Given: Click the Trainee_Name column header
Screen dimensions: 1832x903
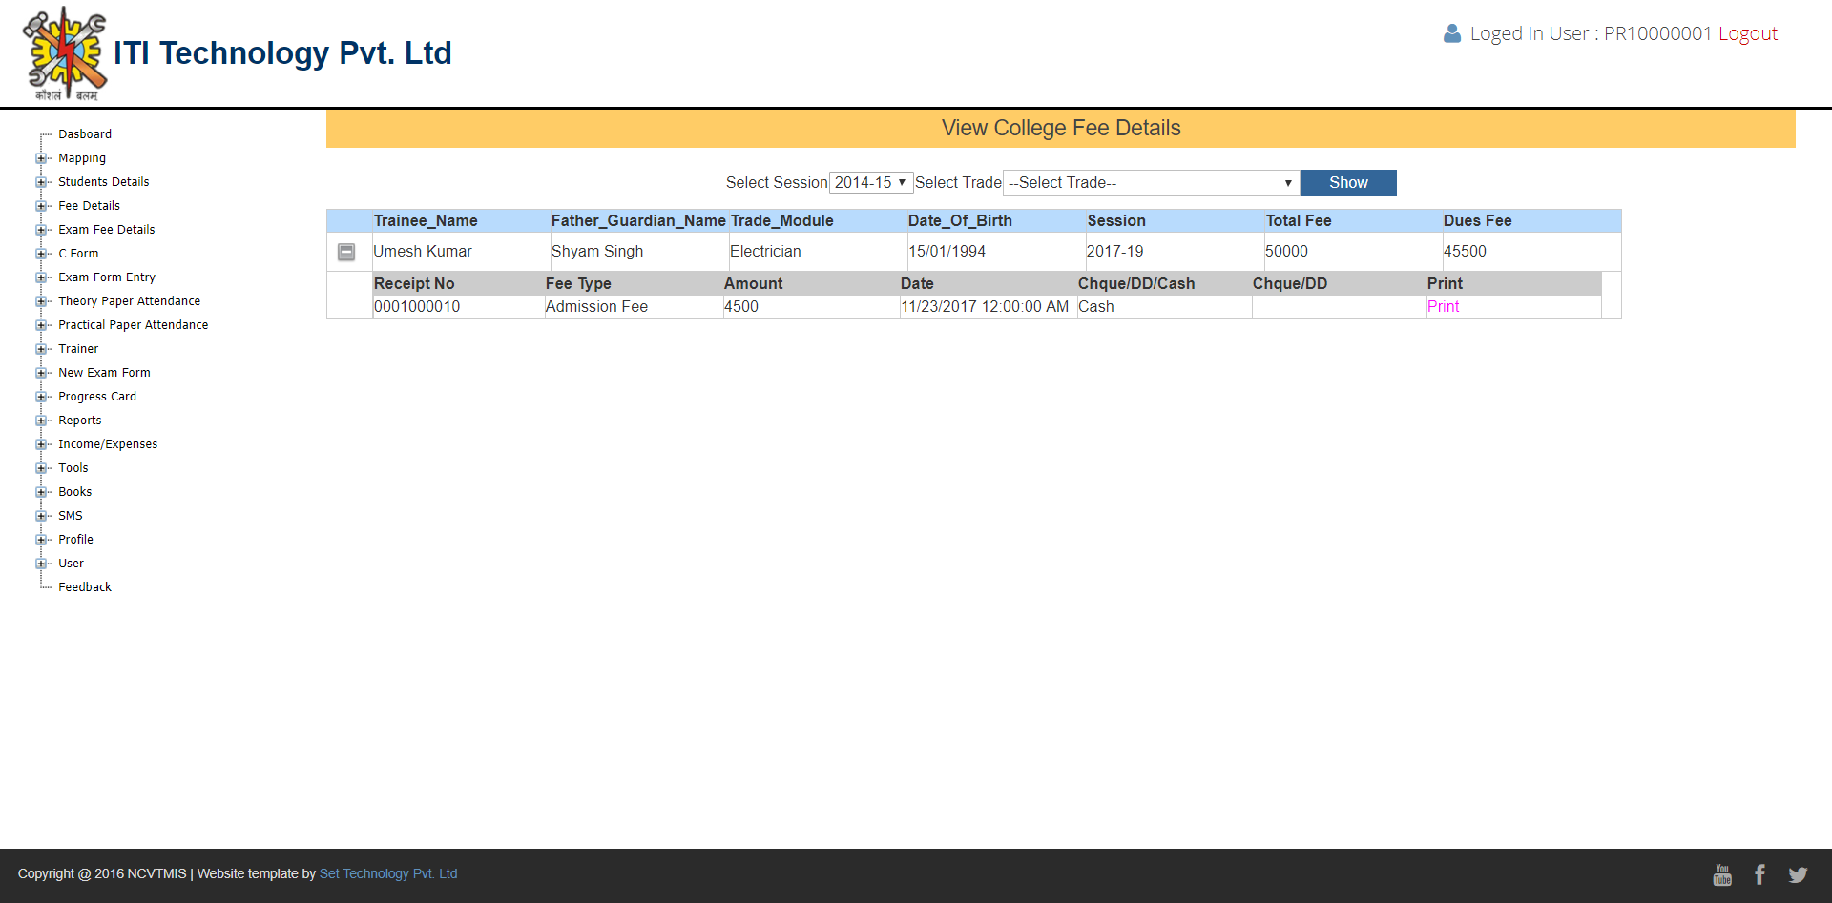Looking at the screenshot, I should click(x=426, y=221).
